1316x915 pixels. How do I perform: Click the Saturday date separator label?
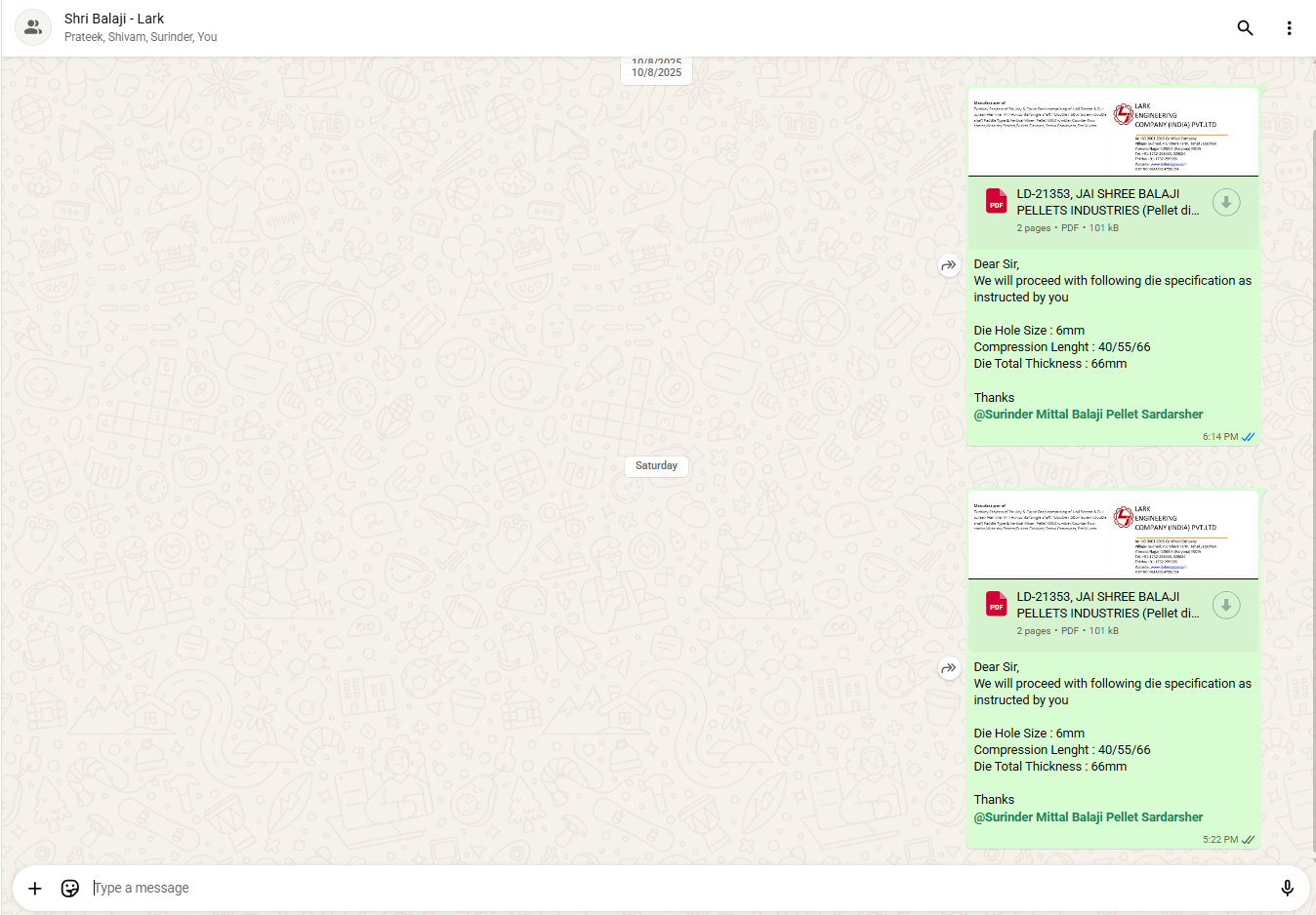pyautogui.click(x=656, y=466)
